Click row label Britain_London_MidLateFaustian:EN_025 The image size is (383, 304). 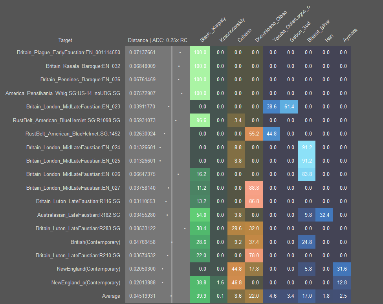[x=73, y=161]
